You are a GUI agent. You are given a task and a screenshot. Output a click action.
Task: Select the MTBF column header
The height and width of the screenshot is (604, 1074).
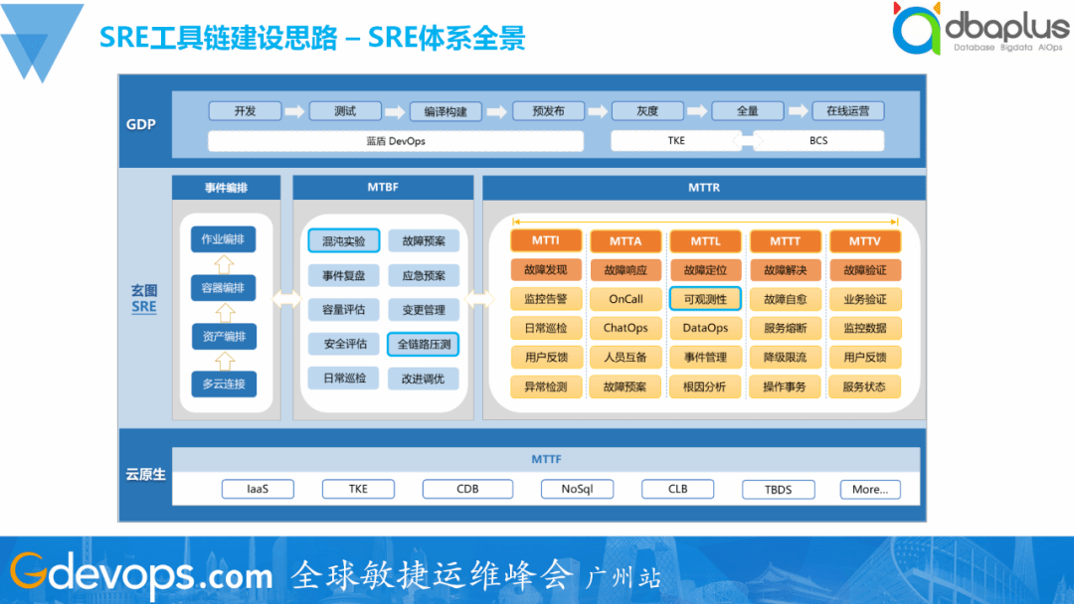(x=383, y=187)
